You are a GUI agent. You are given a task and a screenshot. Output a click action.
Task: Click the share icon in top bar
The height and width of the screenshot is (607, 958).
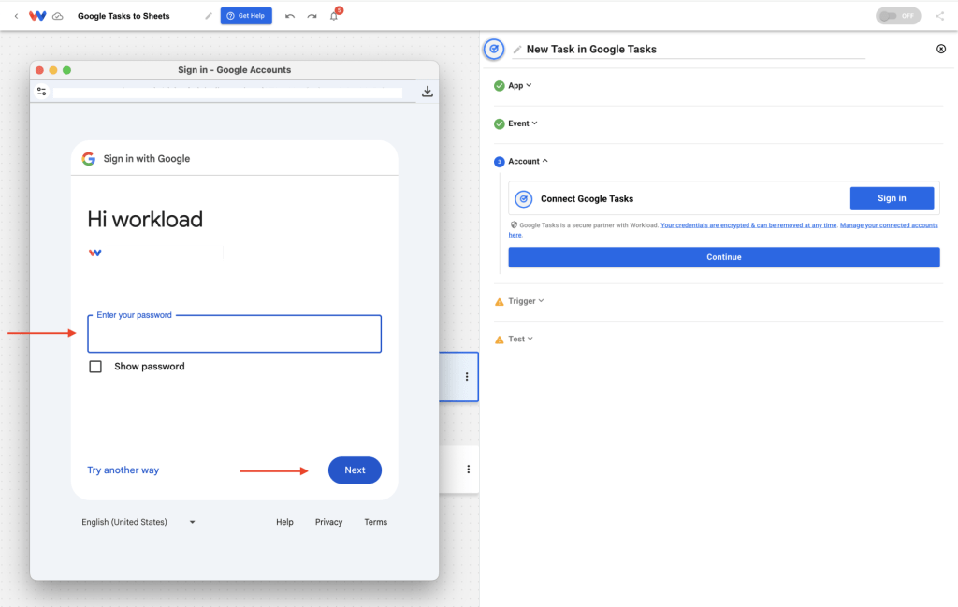click(x=939, y=16)
